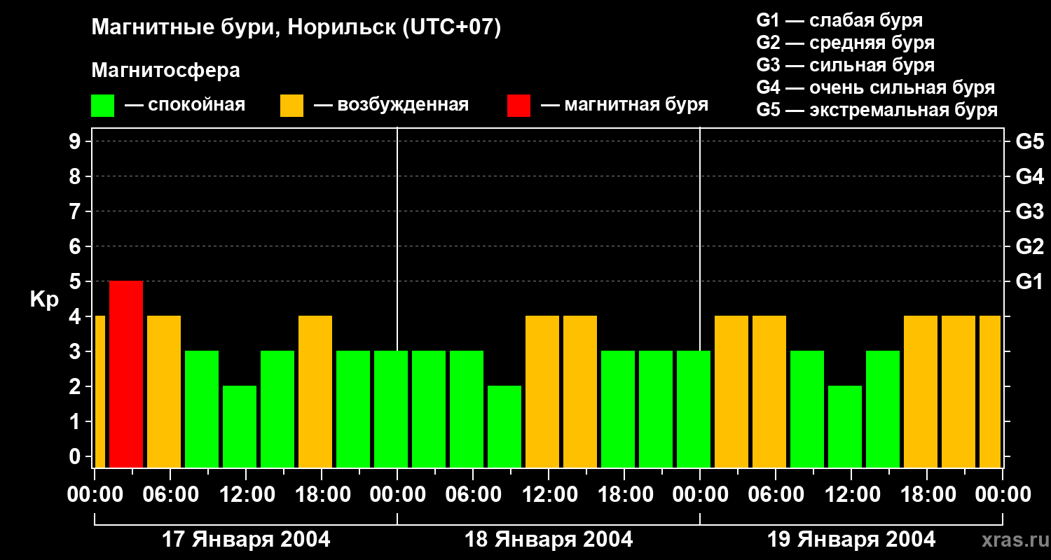Click the 06:00 label above 17 Января
This screenshot has width=1051, height=560.
tap(170, 495)
